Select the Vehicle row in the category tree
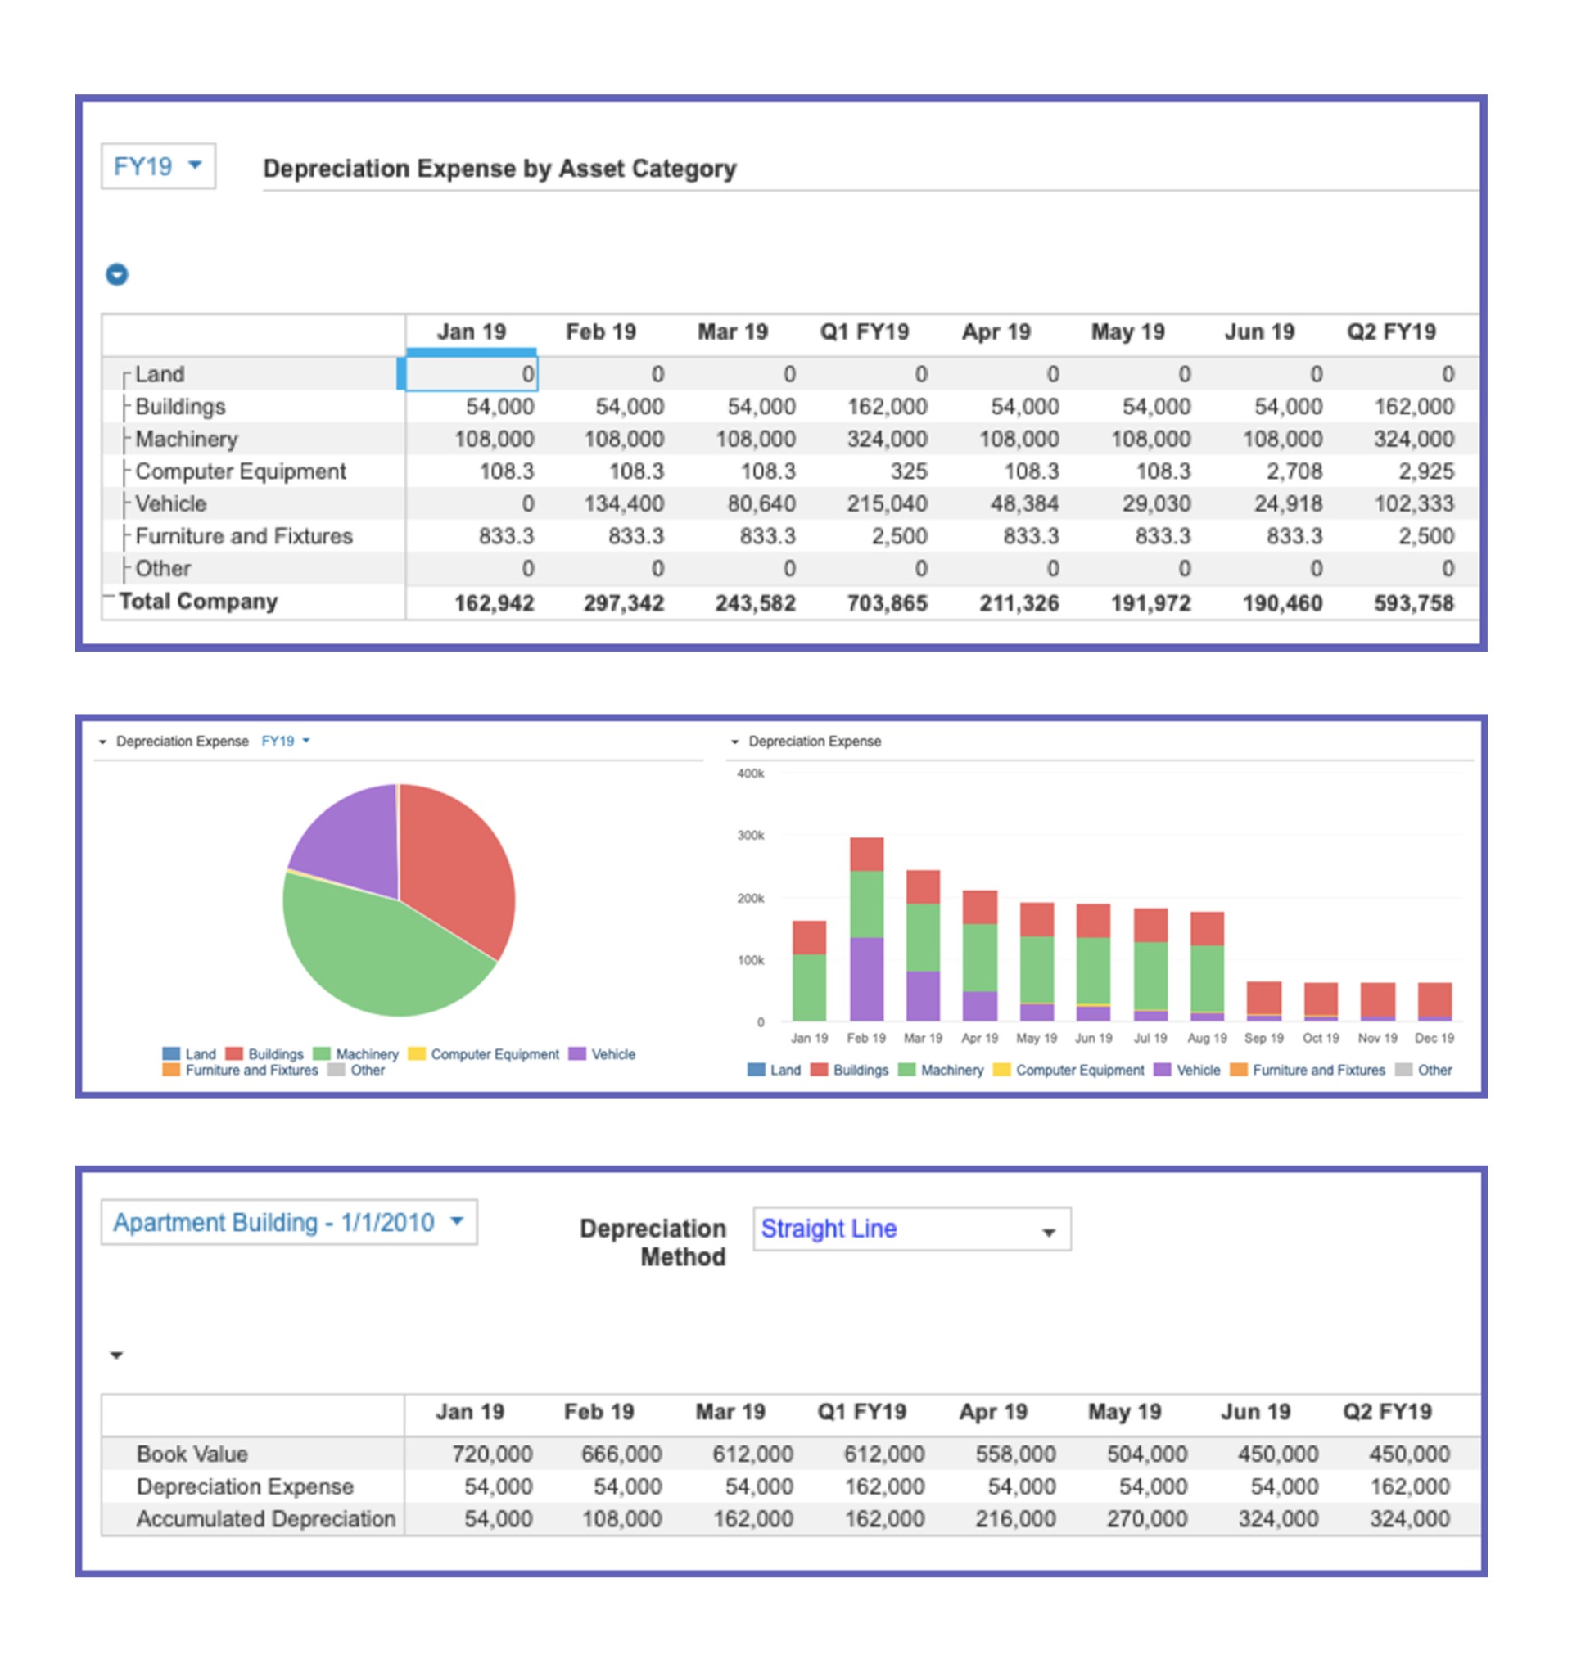The image size is (1572, 1673). click(x=171, y=504)
